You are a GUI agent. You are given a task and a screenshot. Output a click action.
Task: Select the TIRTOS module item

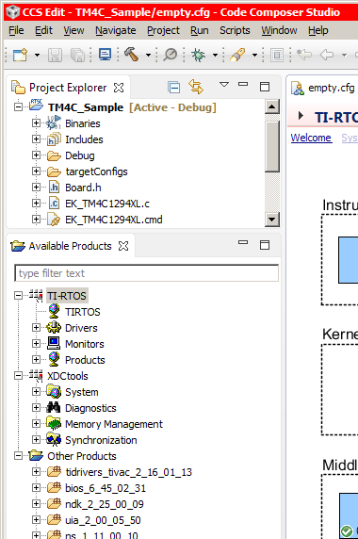83,312
